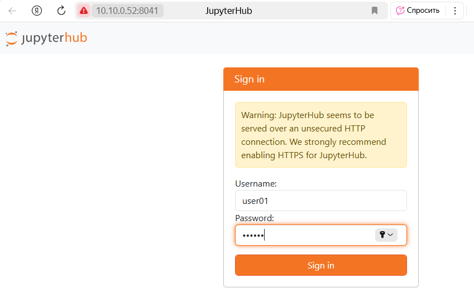Click the JupyterHub page title in address bar
Viewport: 474px width, 303px height.
[x=229, y=11]
